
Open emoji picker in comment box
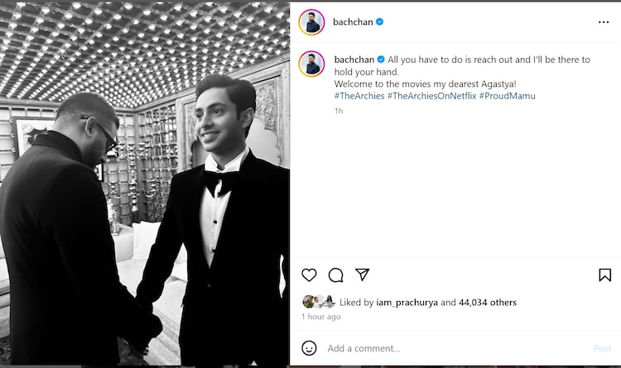pos(309,348)
